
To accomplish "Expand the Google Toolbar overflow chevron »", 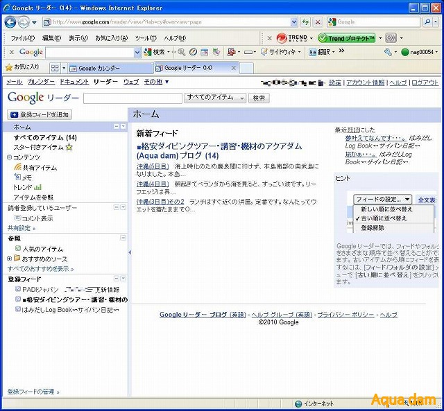I will (341, 51).
